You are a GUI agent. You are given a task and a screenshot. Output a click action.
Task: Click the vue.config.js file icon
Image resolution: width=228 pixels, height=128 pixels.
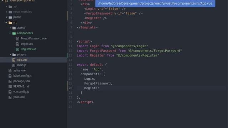point(10,92)
